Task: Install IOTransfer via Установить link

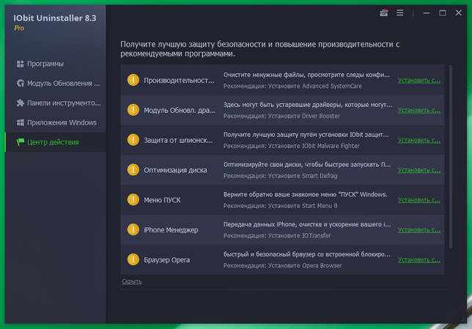Action: click(x=419, y=230)
